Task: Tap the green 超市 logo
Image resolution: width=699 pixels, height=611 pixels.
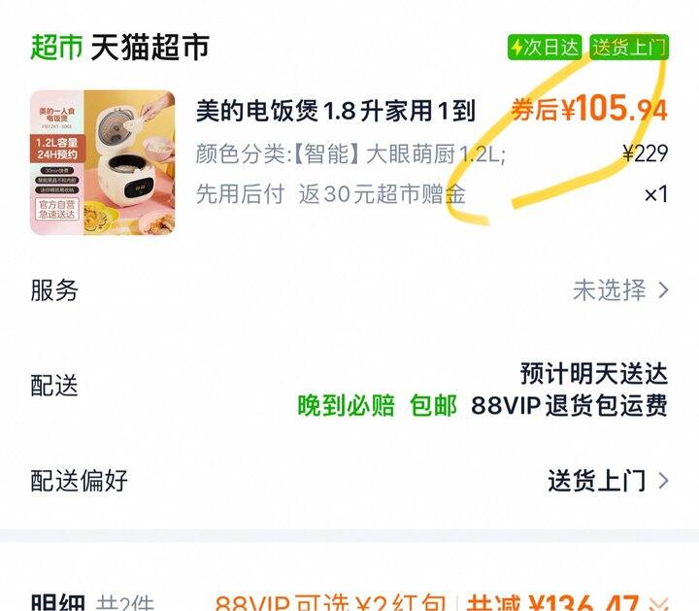Action: (56, 47)
